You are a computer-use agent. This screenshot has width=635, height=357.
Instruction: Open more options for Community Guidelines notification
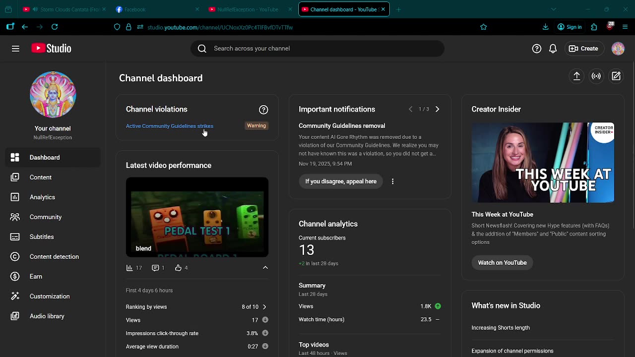[392, 181]
